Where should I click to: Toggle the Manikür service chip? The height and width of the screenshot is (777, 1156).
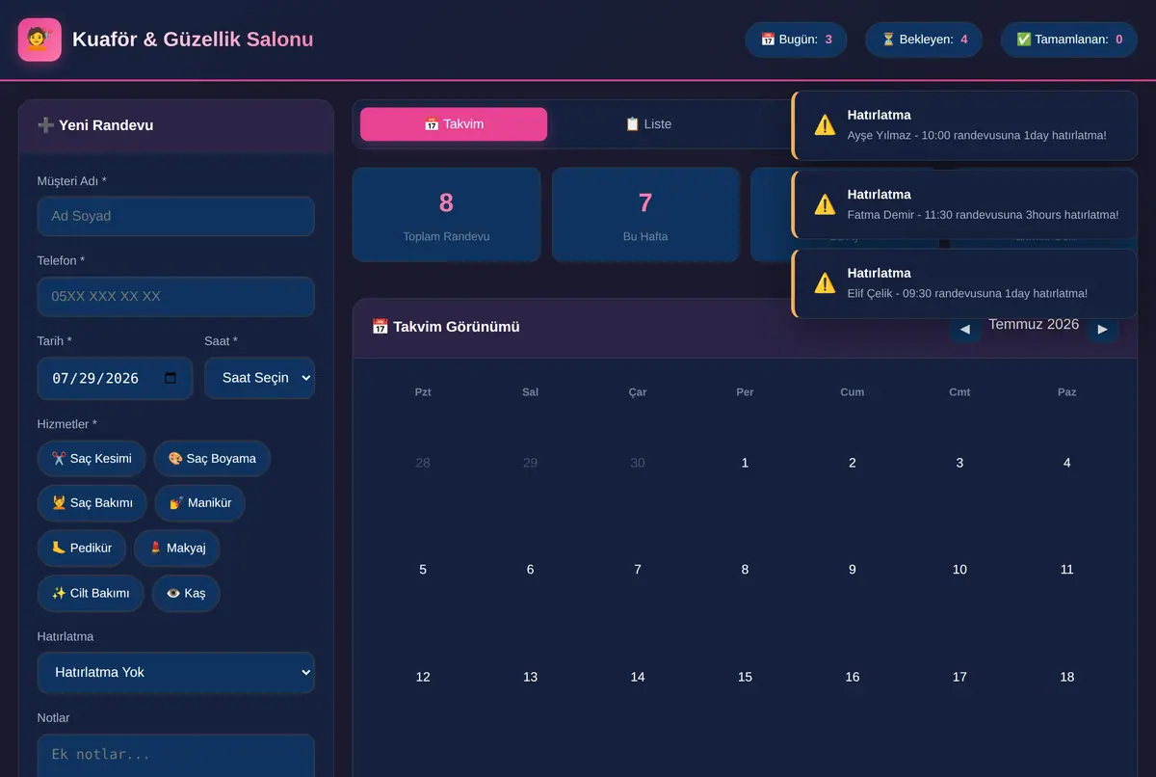pyautogui.click(x=199, y=503)
